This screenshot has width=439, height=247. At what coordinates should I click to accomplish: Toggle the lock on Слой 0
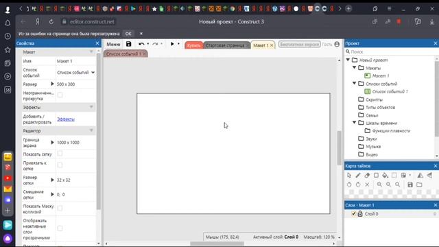click(360, 213)
